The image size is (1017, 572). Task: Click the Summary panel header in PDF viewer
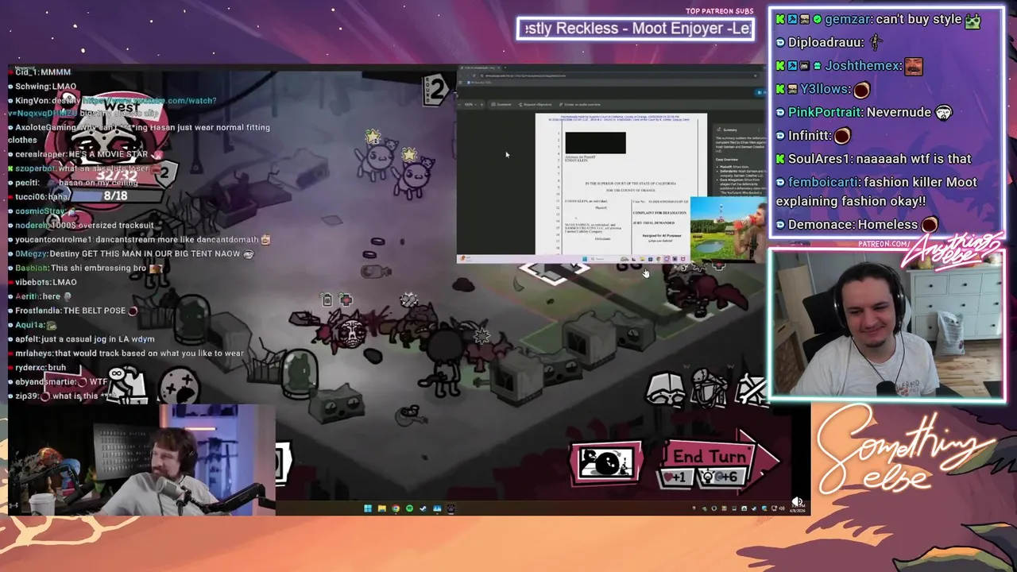pyautogui.click(x=729, y=129)
